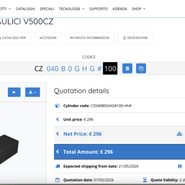Click the info icon in DESCRIZIONE button
185x185 pixels.
point(124,38)
